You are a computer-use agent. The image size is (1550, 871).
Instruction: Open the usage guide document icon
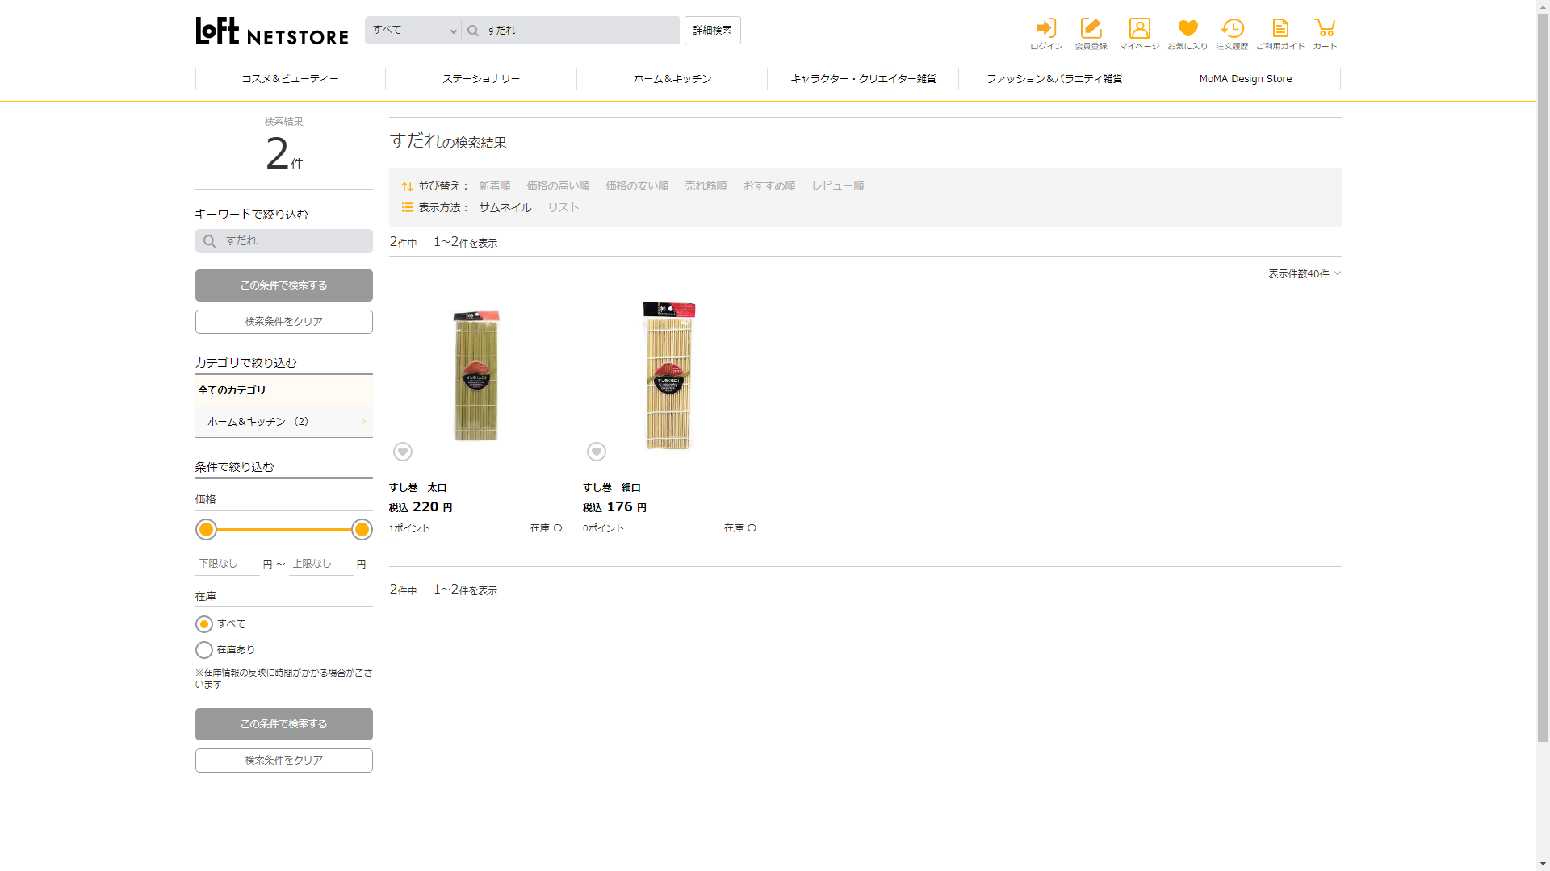coord(1280,29)
